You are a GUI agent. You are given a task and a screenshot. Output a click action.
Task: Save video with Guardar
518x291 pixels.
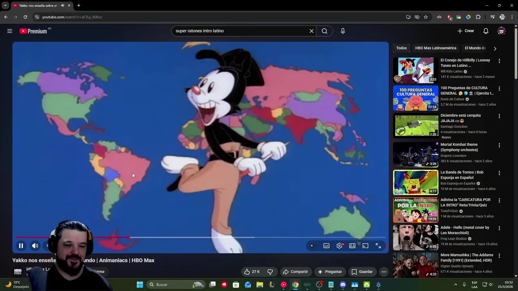tap(362, 272)
